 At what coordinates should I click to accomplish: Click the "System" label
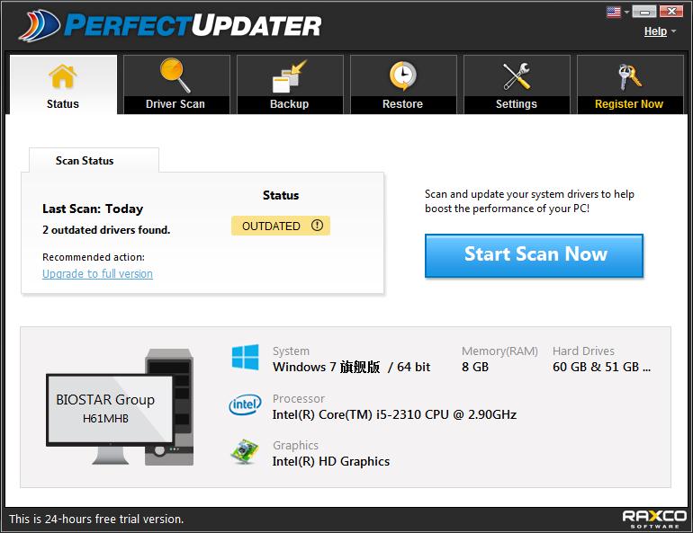(291, 351)
